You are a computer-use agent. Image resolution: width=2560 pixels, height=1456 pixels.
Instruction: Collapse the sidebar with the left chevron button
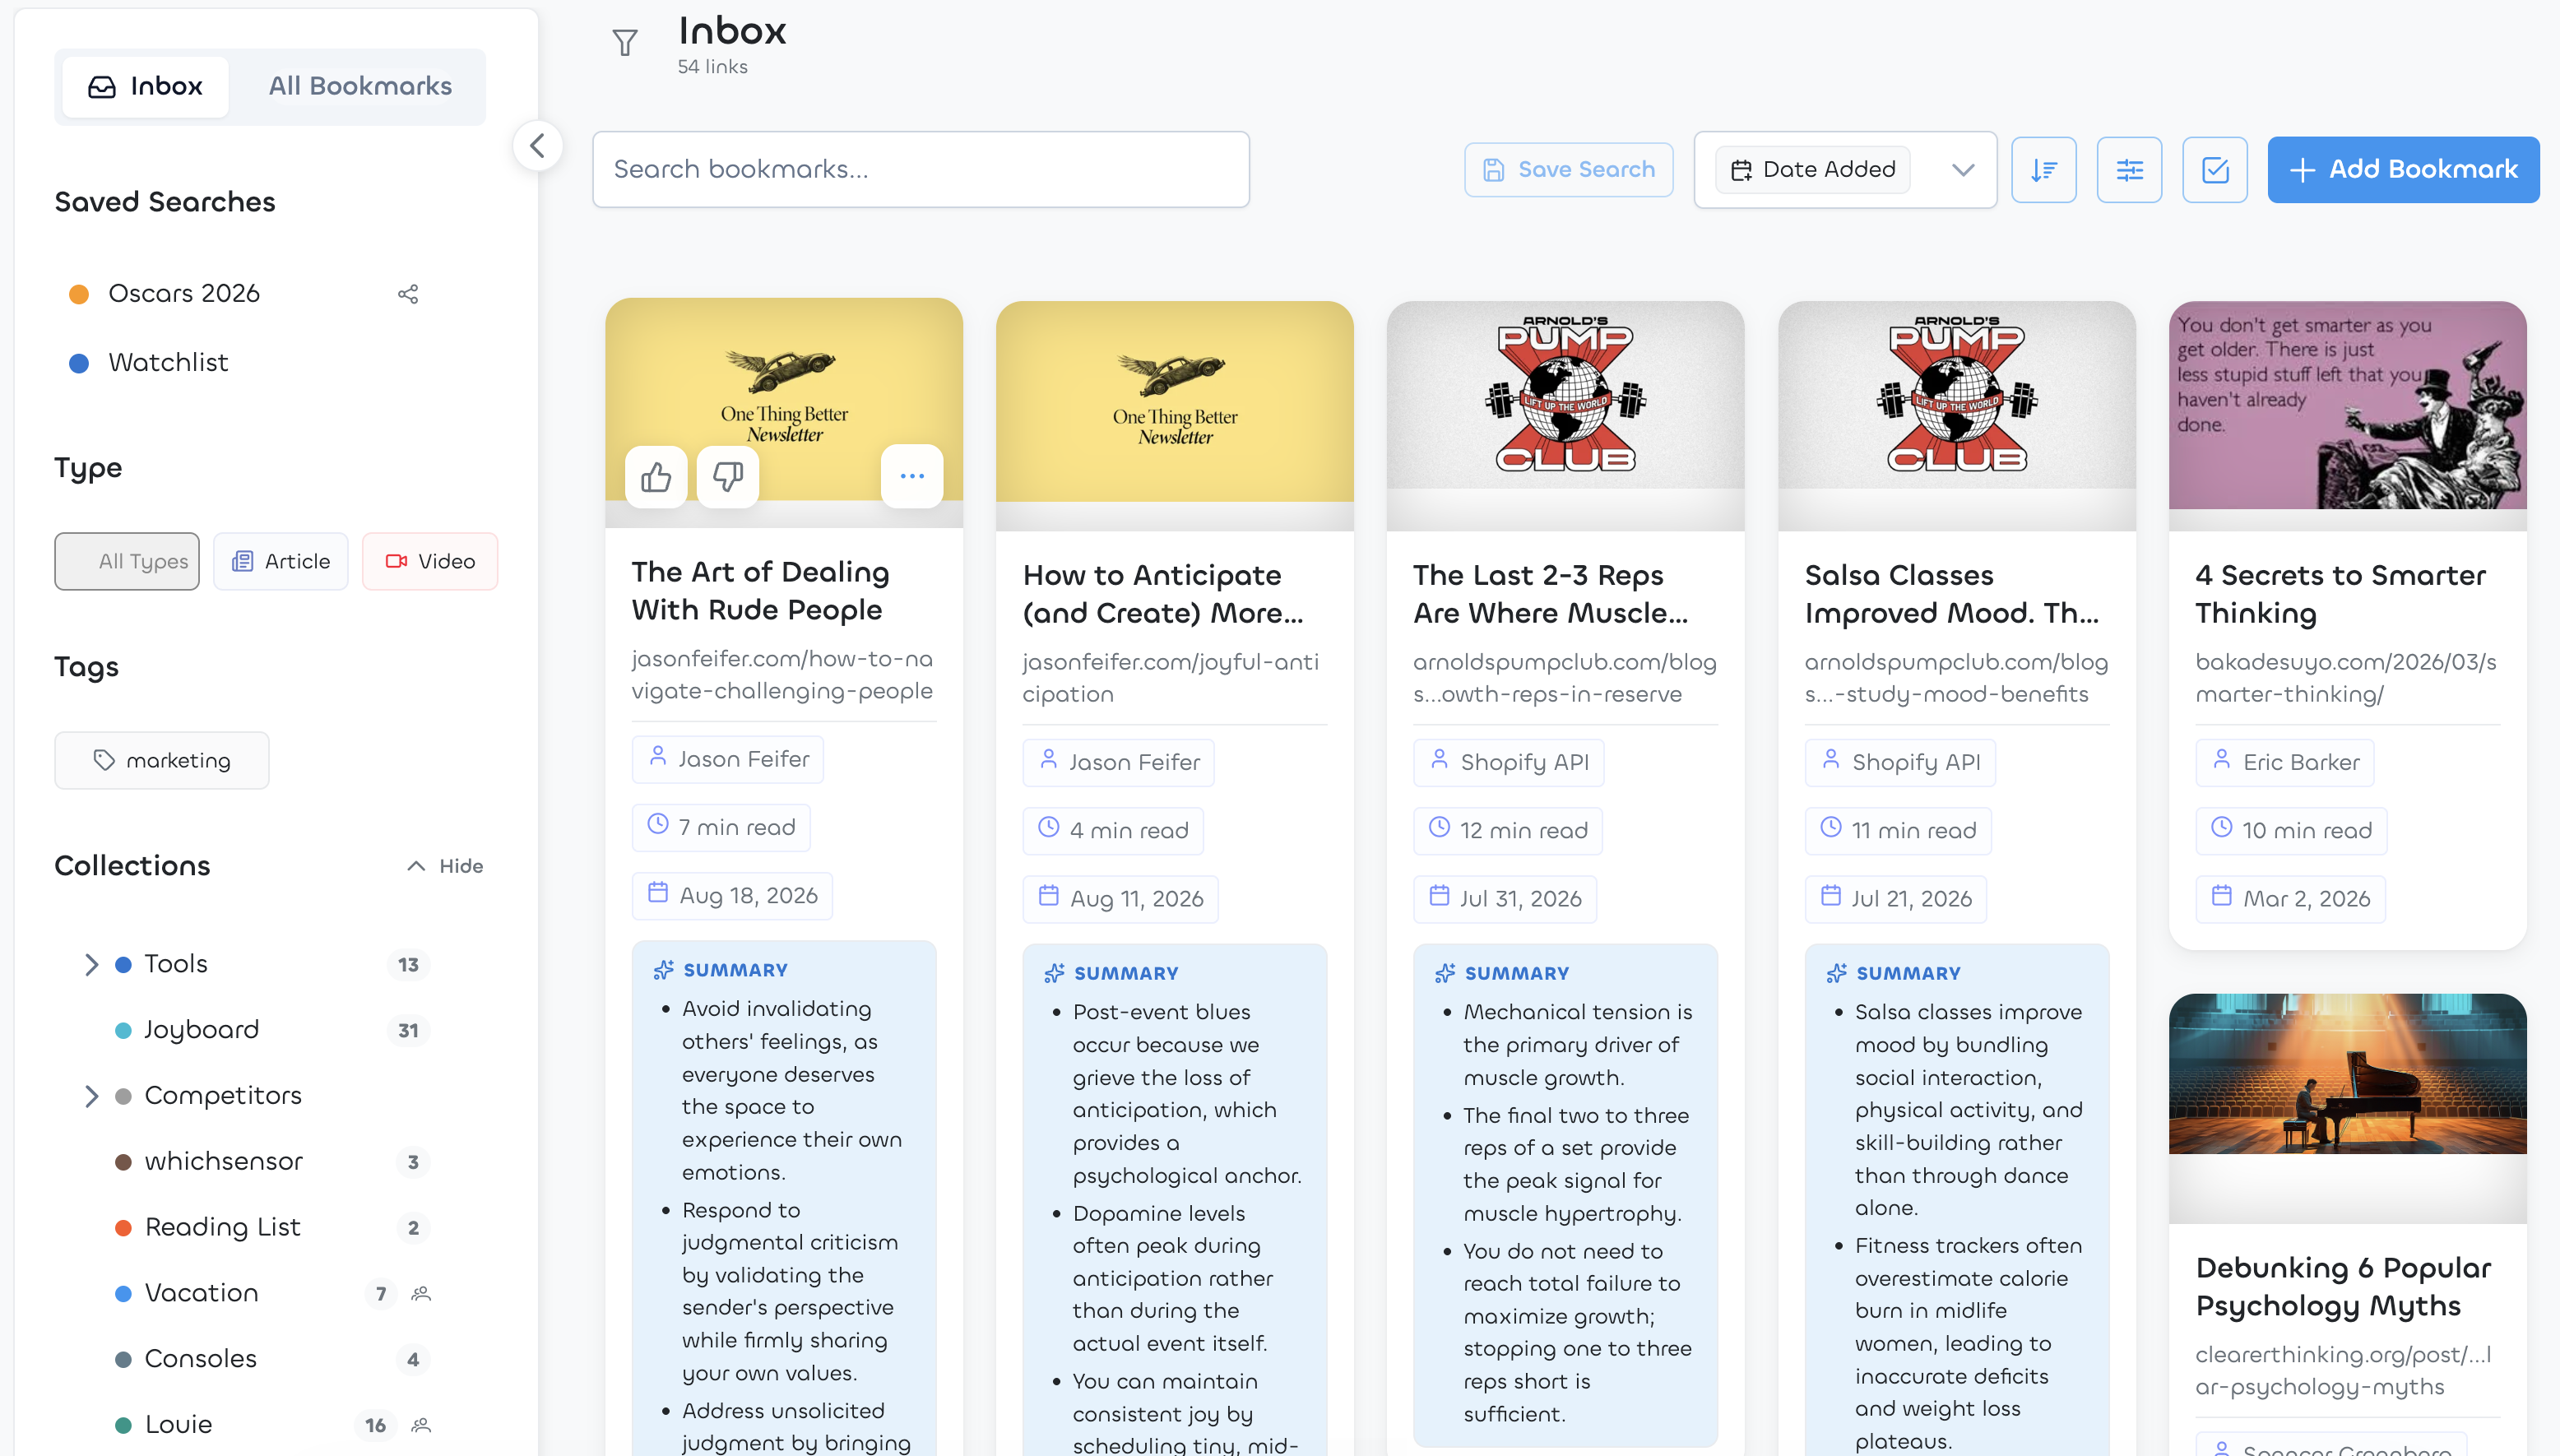tap(538, 146)
